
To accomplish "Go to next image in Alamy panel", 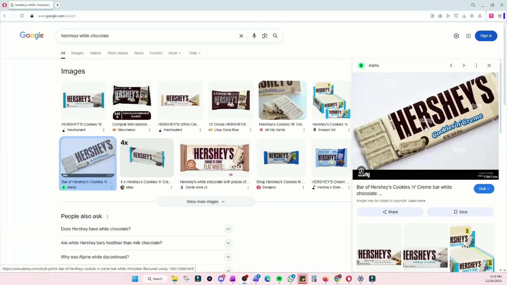I will click(x=464, y=65).
